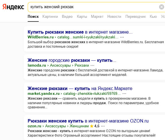Image resolution: width=165 pixels, height=140 pixels.
Task: Open the options dots for the market.yandex.ru result
Action: coord(124,94)
